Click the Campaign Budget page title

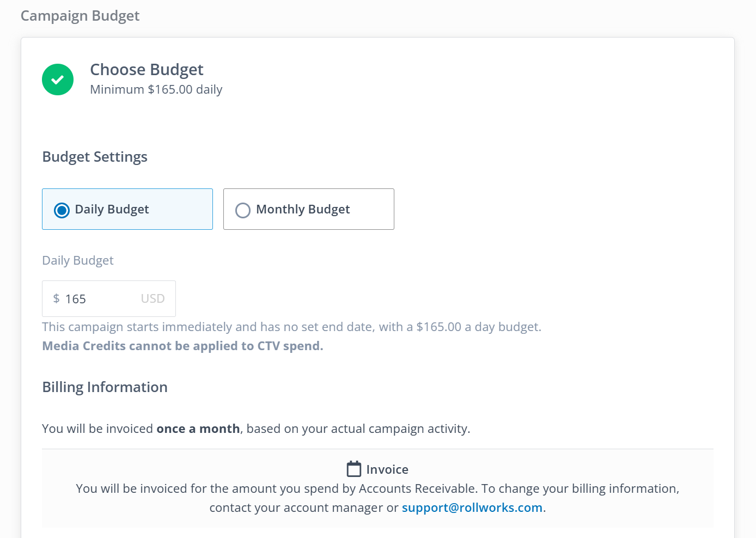[80, 16]
